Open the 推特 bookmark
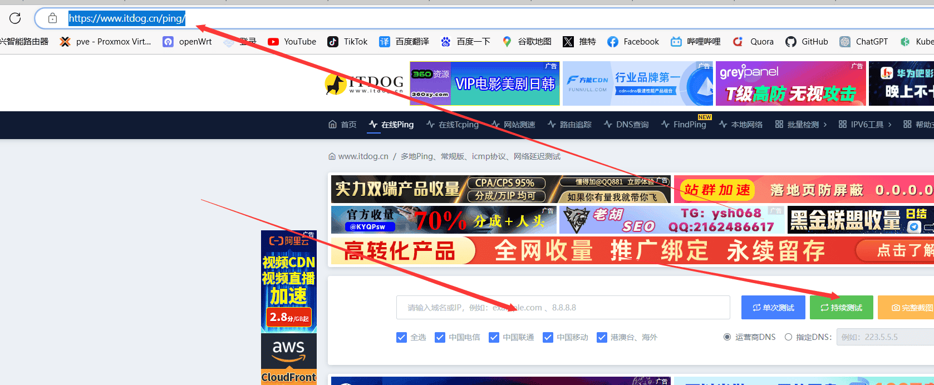This screenshot has height=385, width=934. point(579,42)
